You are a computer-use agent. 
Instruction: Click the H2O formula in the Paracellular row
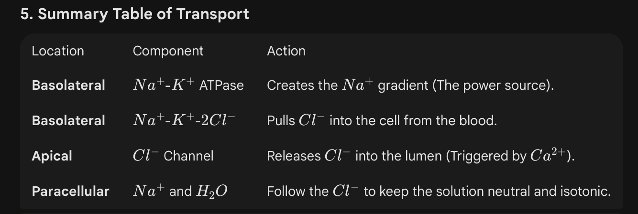[x=212, y=192]
